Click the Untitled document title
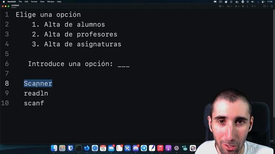 [15, 6]
